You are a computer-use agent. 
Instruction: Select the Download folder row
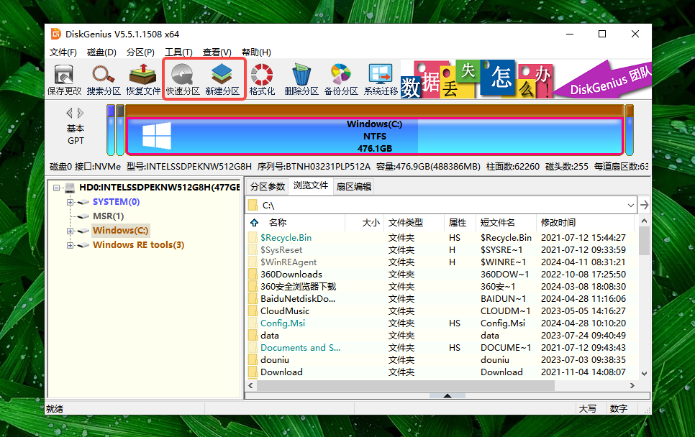[x=442, y=372]
